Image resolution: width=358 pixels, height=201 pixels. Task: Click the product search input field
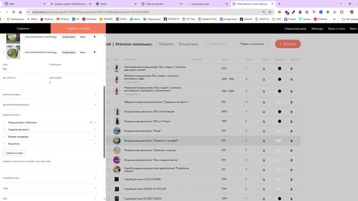pyautogui.click(x=221, y=44)
